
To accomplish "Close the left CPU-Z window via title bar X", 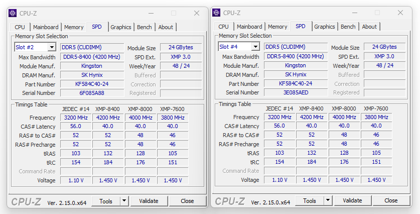I will click(x=197, y=13).
